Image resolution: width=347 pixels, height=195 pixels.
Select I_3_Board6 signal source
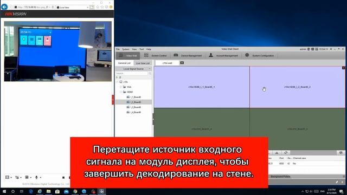134,107
